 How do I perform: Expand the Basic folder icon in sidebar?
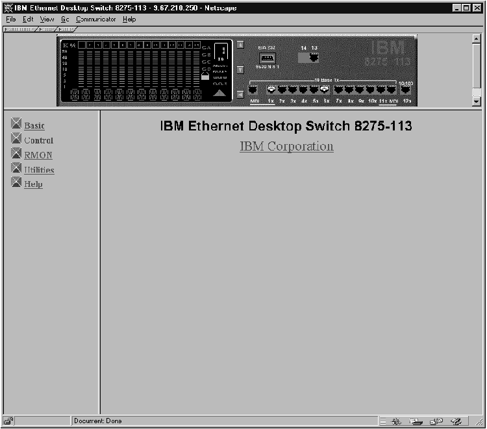16,124
